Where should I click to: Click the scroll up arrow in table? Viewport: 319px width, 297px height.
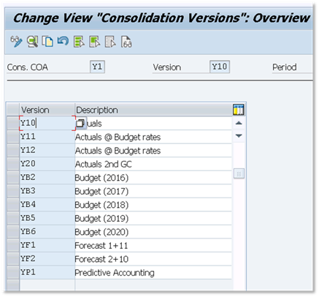(x=239, y=123)
